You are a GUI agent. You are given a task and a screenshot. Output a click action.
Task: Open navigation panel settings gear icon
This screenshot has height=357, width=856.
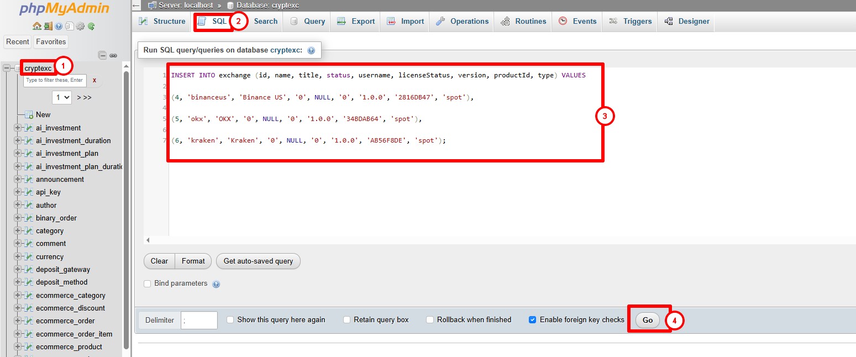pos(80,26)
